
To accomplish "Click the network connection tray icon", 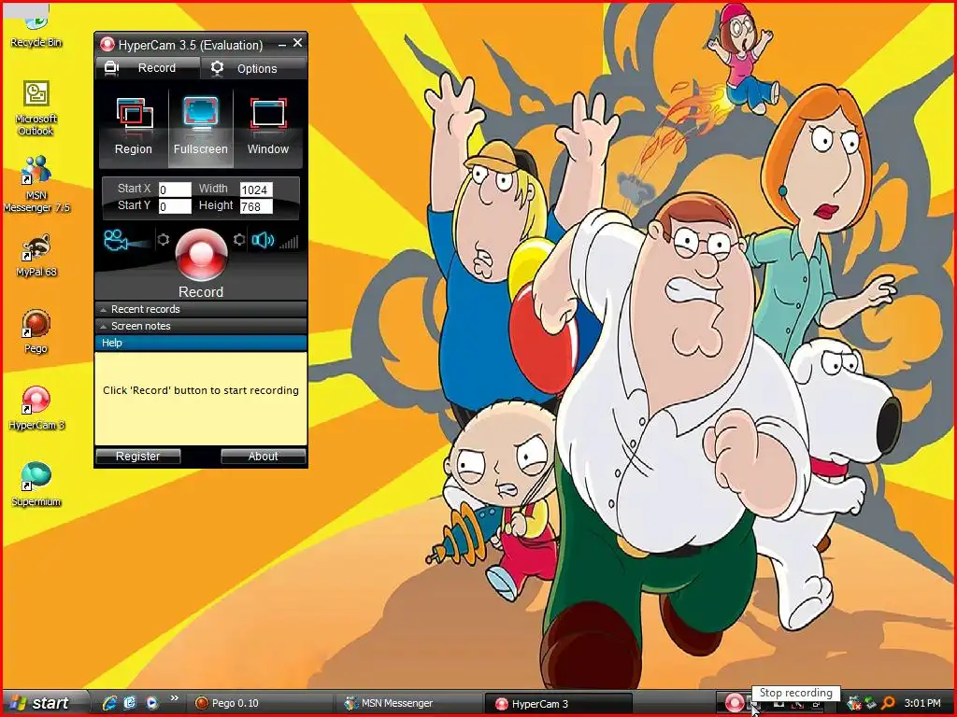I will click(x=870, y=704).
